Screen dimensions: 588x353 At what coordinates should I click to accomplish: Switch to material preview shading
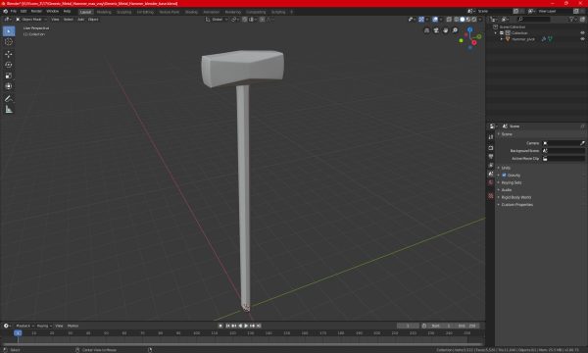pyautogui.click(x=468, y=20)
